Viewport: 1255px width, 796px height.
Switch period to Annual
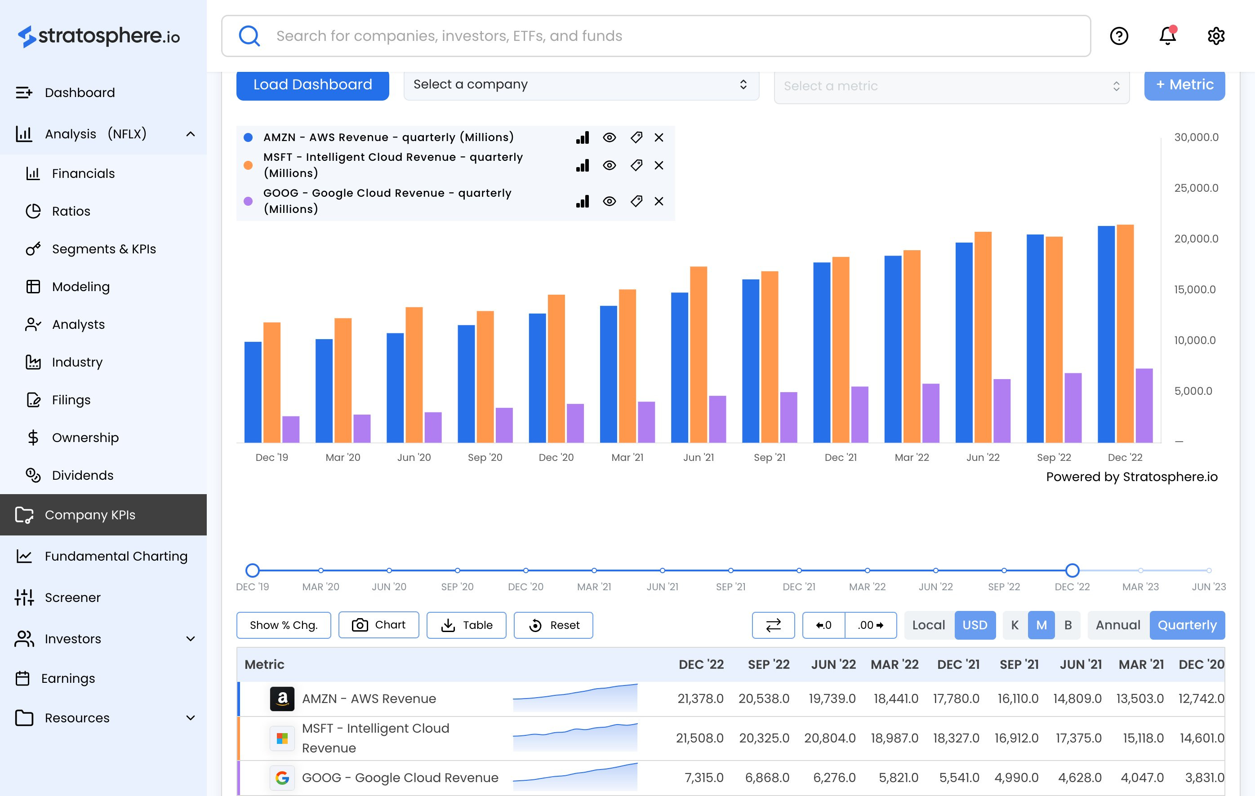click(x=1118, y=625)
